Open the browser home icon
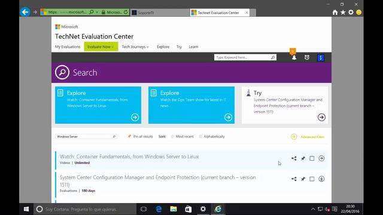This screenshot has width=383, height=215. [x=335, y=12]
